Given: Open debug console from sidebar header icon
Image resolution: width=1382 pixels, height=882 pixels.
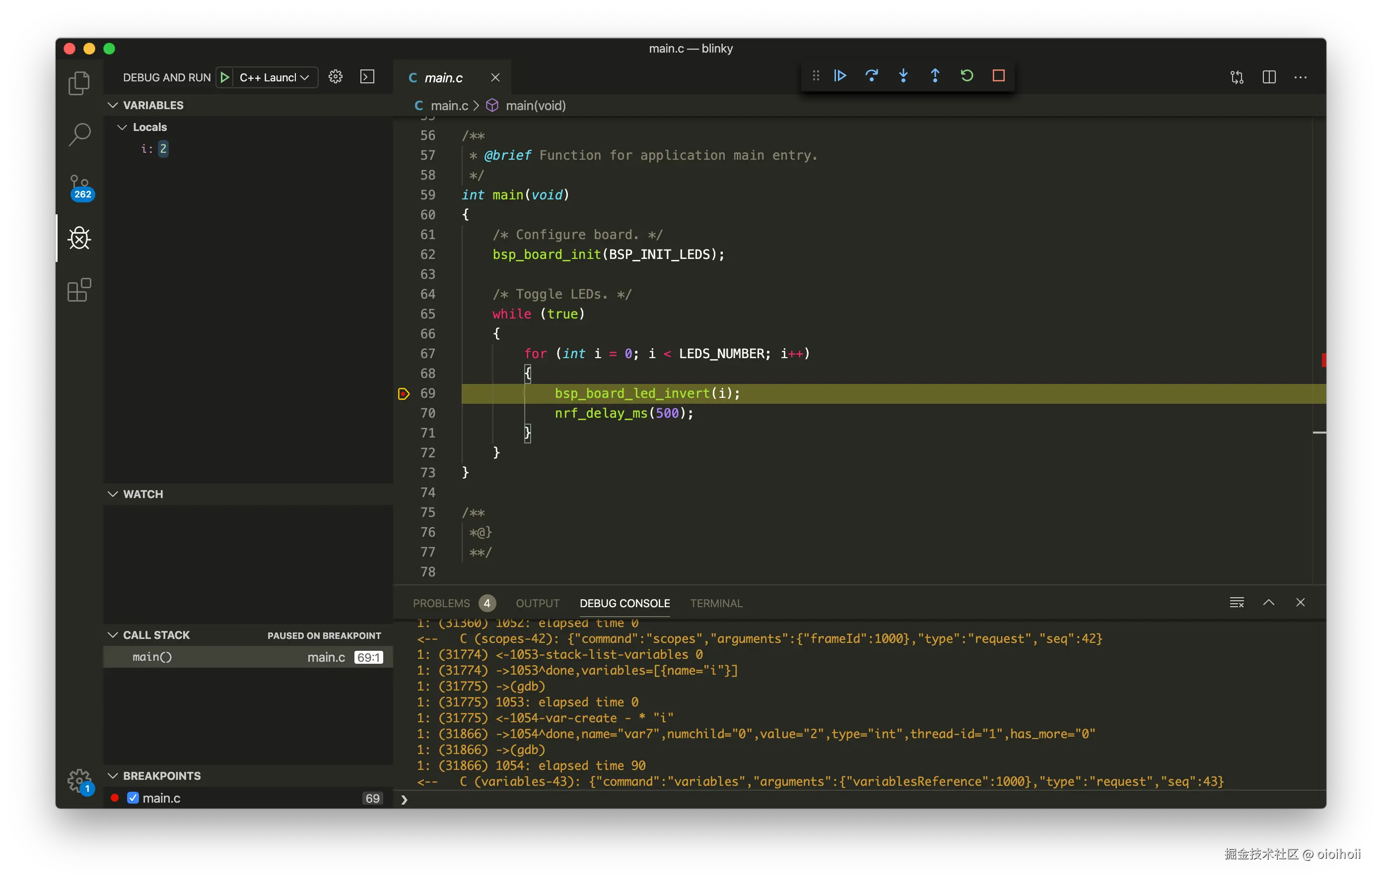Looking at the screenshot, I should 367,77.
